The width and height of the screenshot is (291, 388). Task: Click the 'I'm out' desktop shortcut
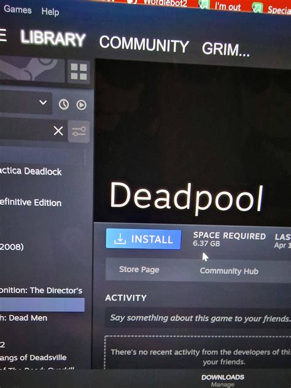tap(220, 6)
